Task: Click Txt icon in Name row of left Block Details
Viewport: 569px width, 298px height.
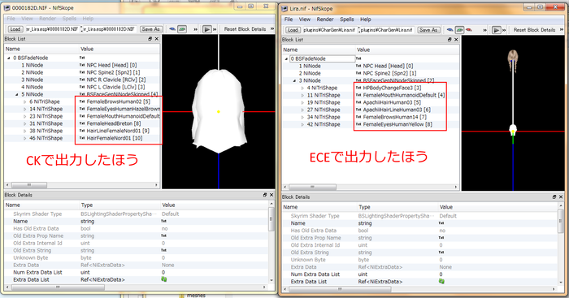Action: (x=163, y=221)
